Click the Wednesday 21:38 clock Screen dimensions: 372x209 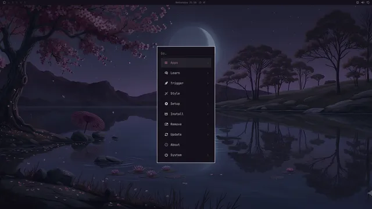[x=186, y=2]
